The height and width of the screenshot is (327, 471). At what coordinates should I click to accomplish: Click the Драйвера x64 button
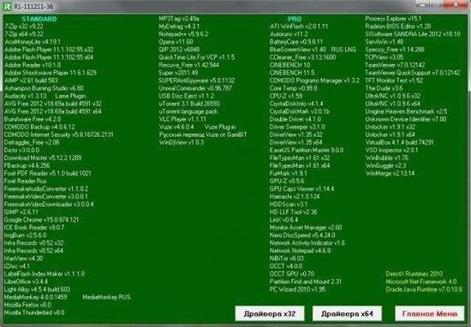click(347, 314)
